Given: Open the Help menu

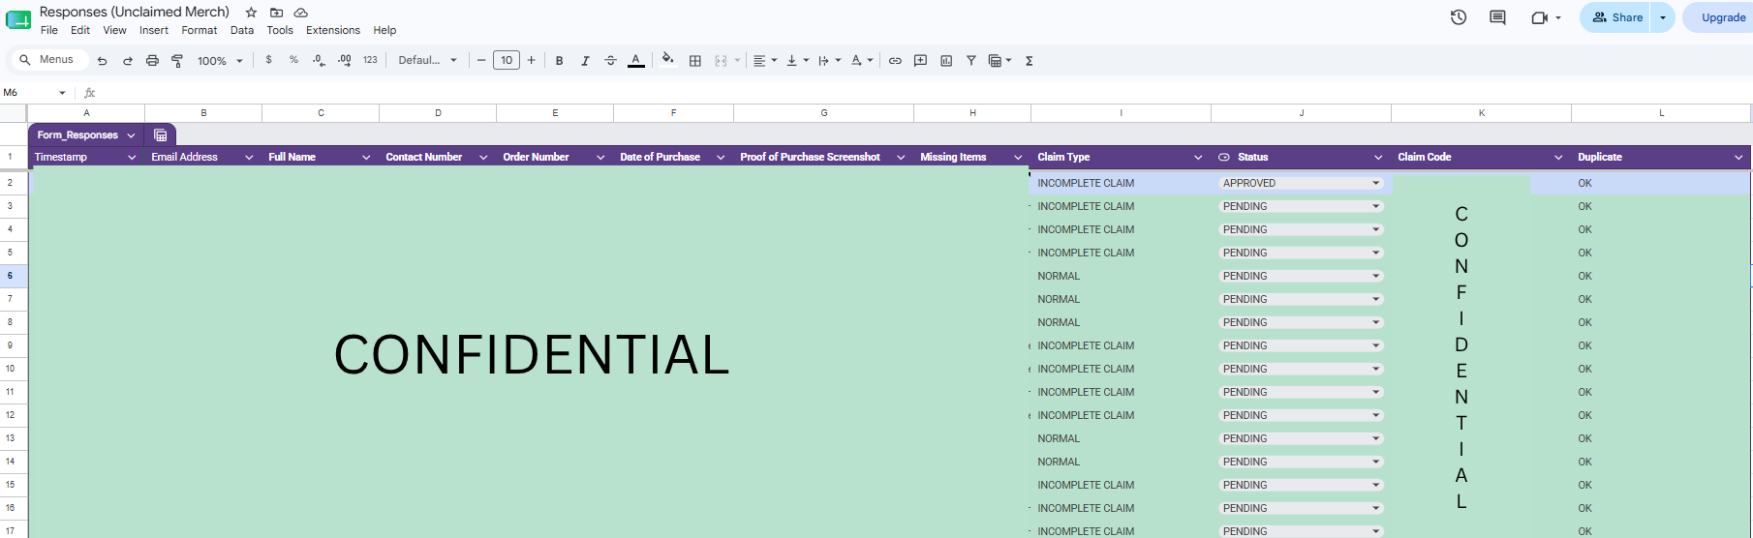Looking at the screenshot, I should point(384,30).
